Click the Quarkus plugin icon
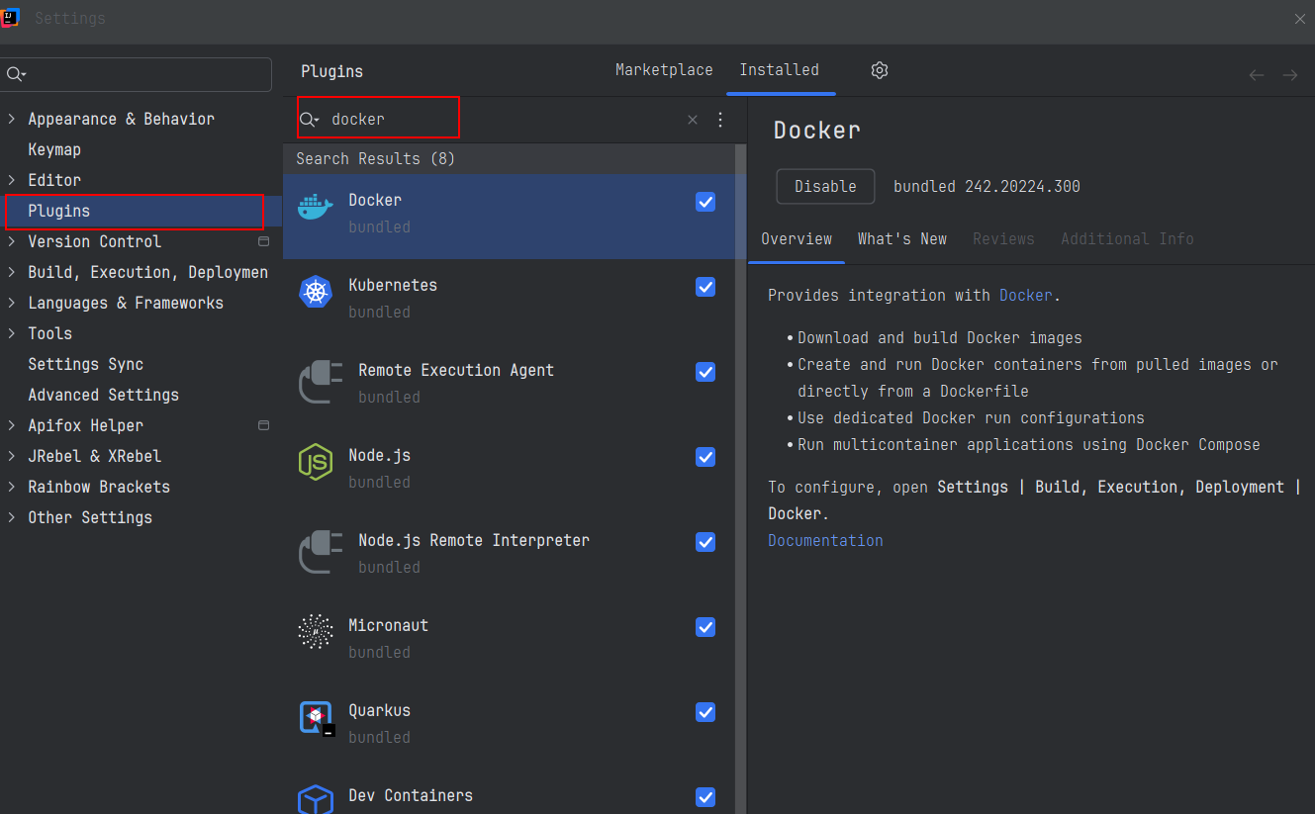 point(316,718)
